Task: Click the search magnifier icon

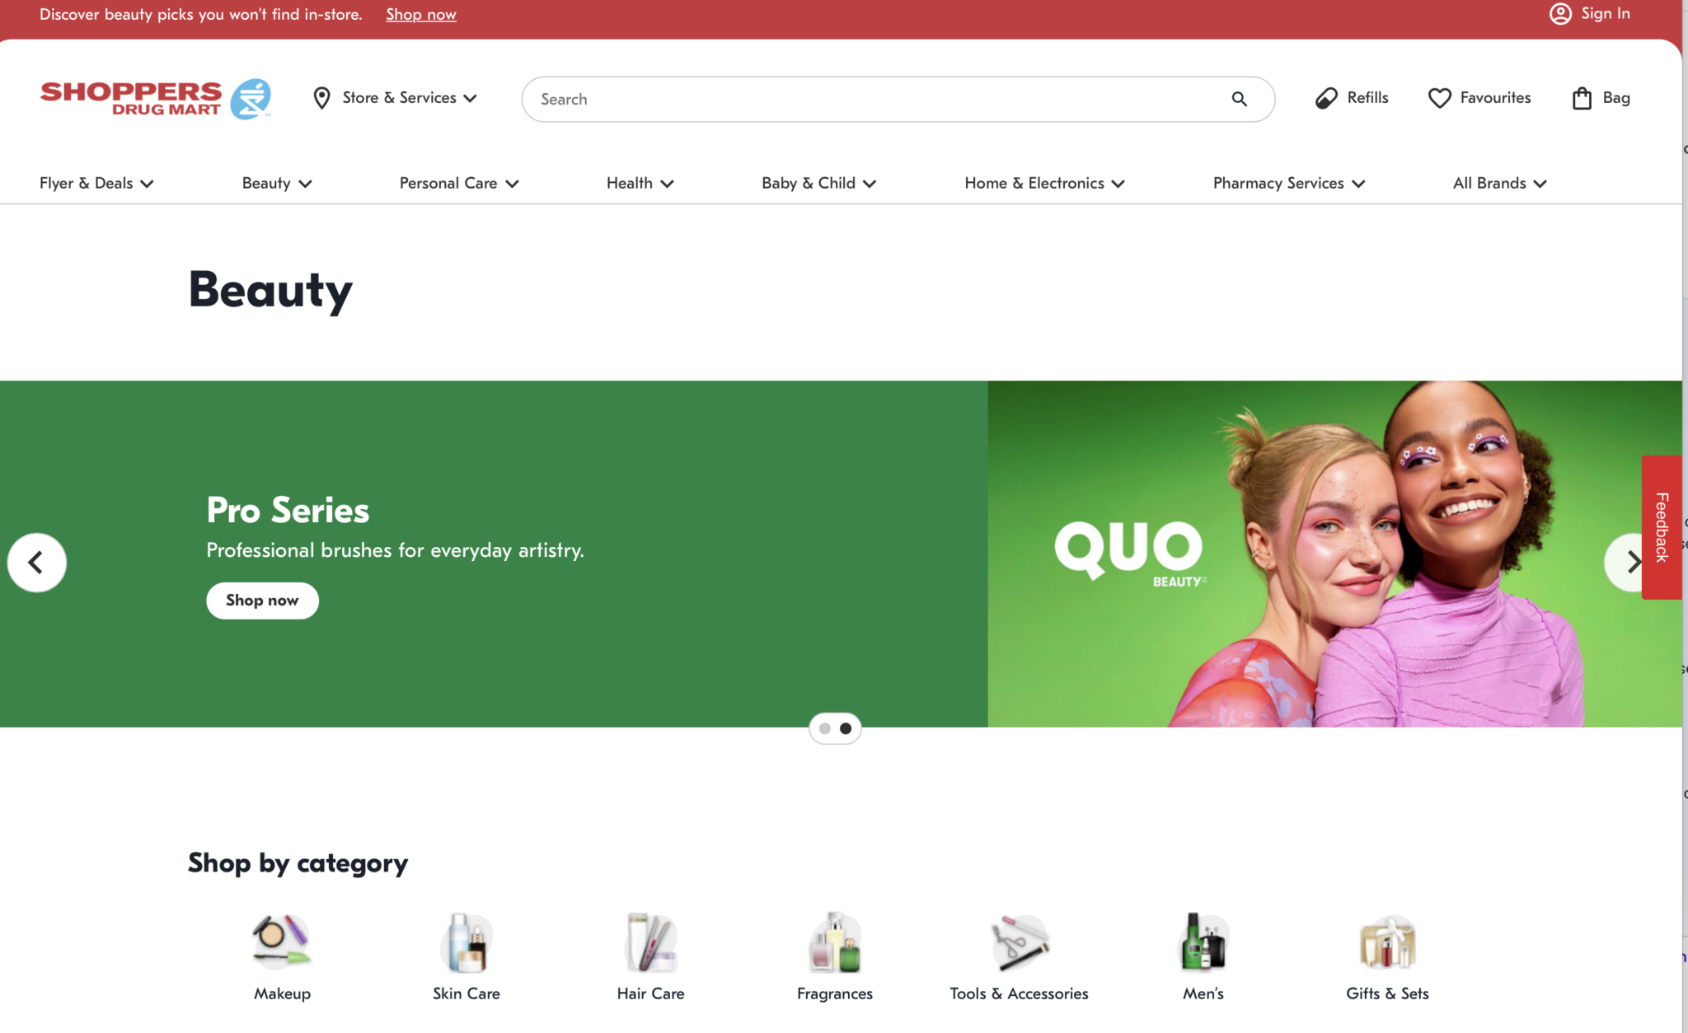Action: (1239, 99)
